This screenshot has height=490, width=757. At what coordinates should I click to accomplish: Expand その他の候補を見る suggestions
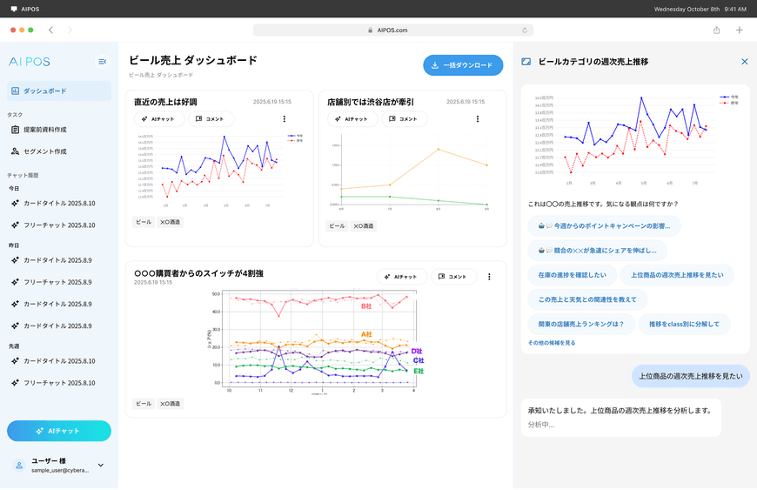552,343
